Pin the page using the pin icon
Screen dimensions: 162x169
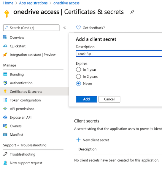[132, 12]
